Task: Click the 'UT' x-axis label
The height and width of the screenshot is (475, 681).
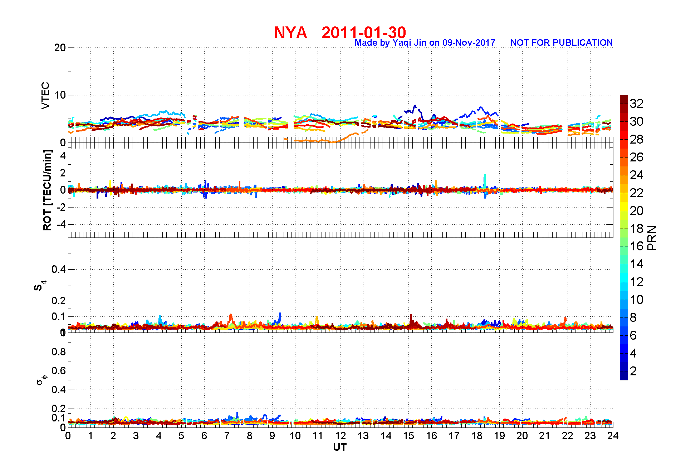Action: coord(340,447)
